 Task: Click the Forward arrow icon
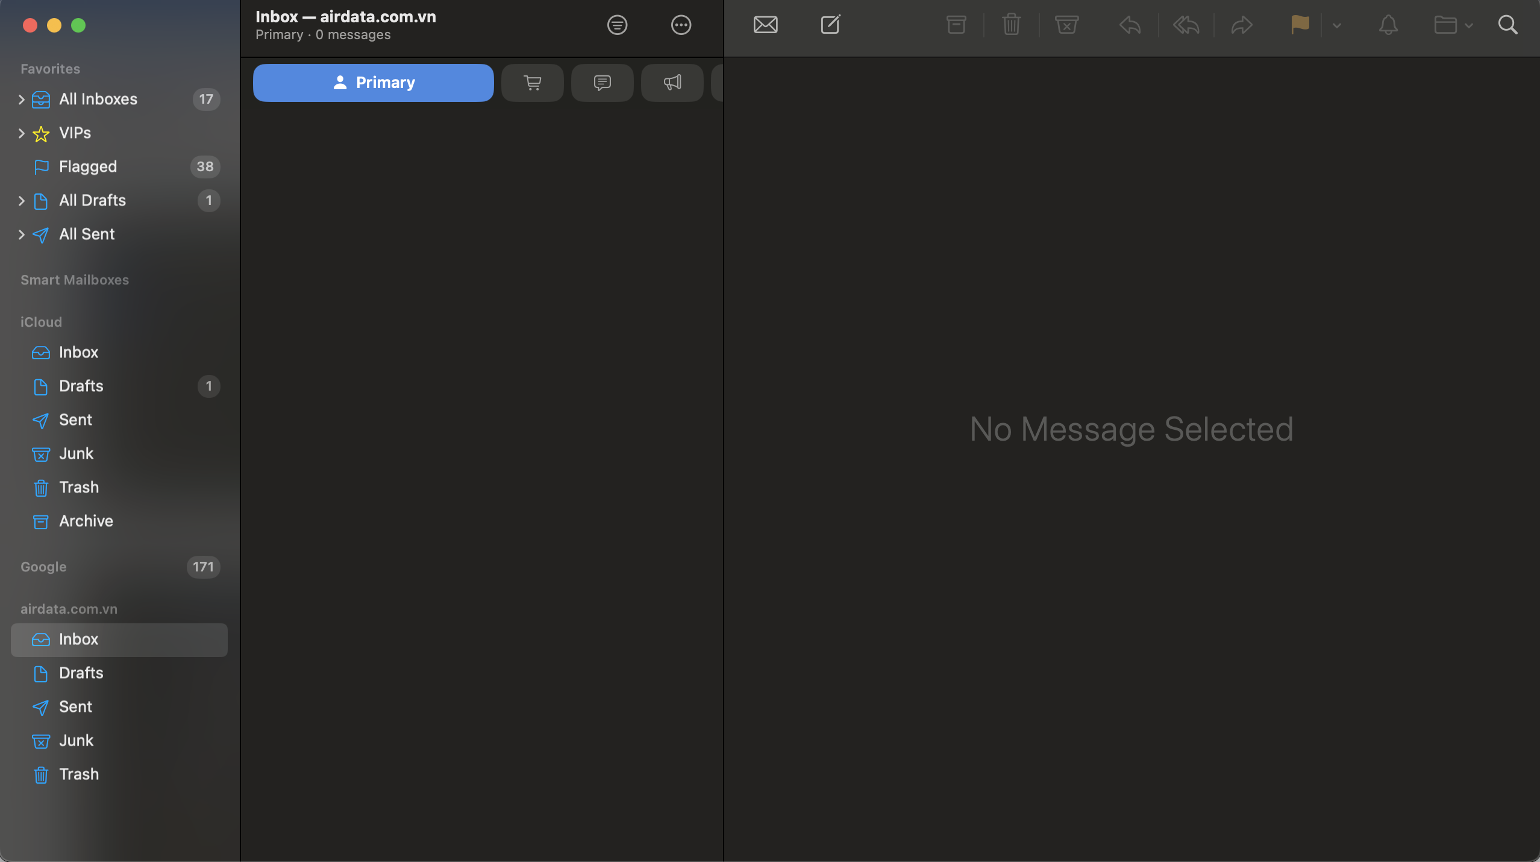1242,25
